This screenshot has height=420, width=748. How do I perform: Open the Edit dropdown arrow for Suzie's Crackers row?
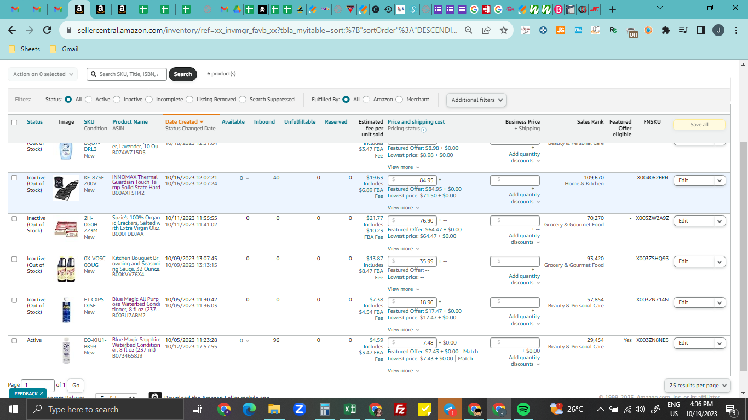720,221
